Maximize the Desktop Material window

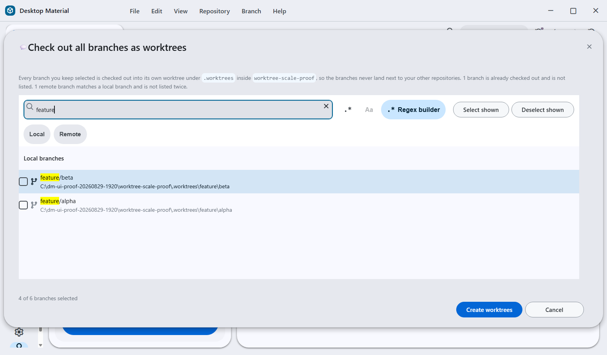[573, 11]
